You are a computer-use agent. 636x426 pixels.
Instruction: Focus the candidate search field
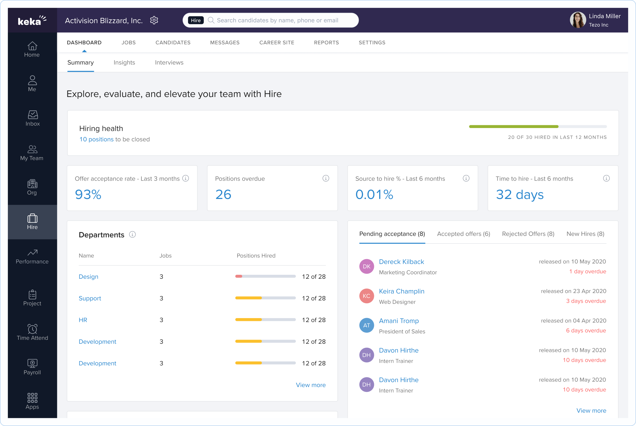point(270,20)
